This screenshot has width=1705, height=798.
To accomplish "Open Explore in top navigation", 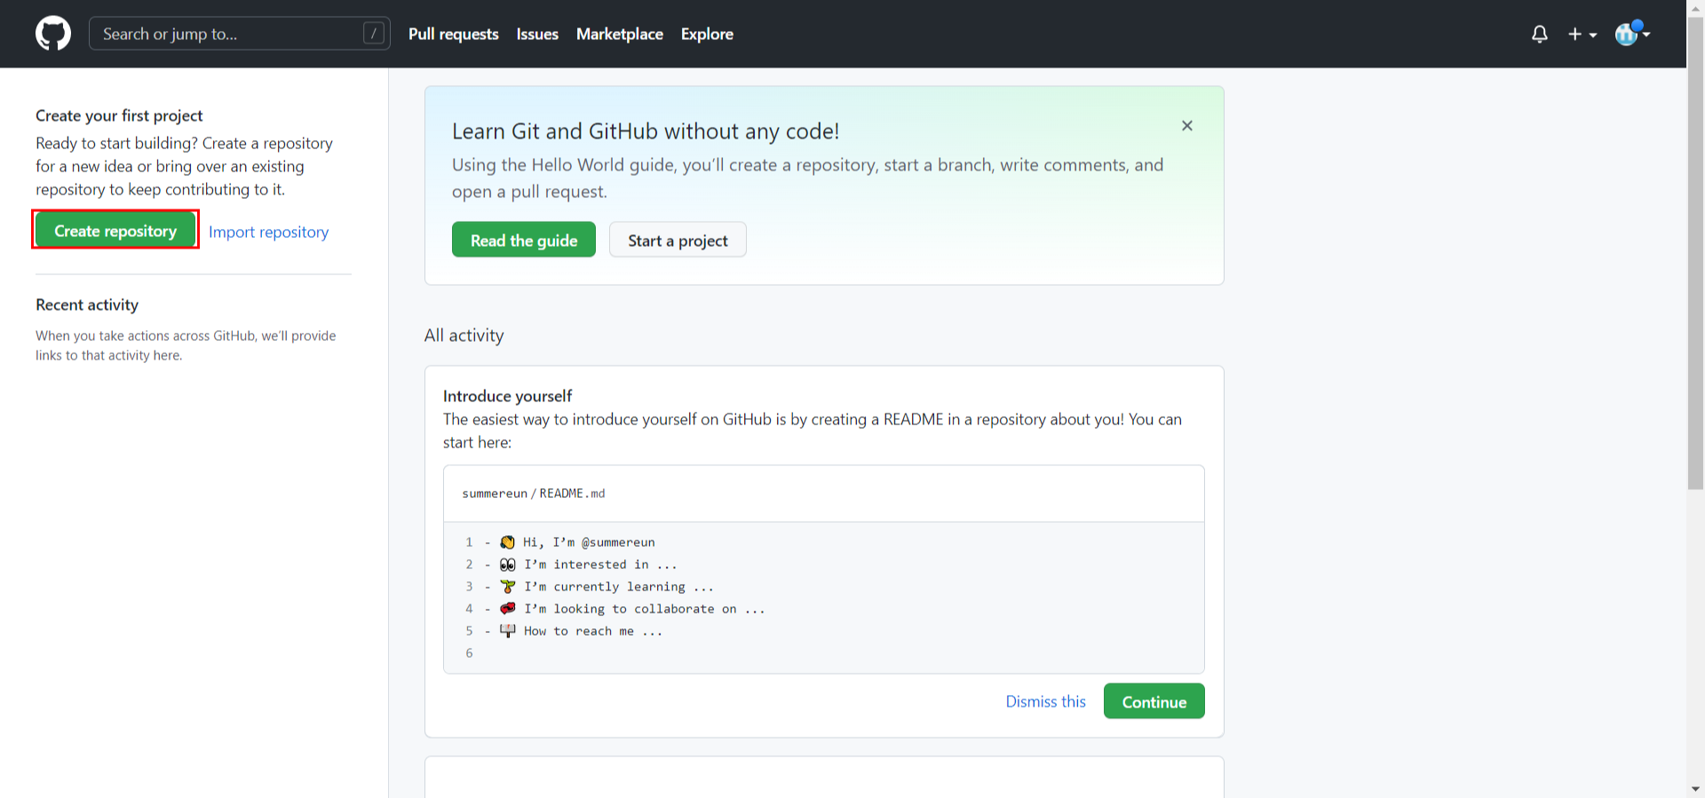I will coord(707,34).
